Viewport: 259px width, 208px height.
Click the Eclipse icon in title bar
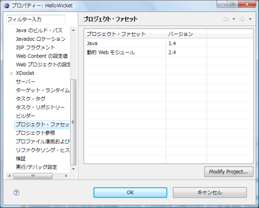tap(7, 5)
